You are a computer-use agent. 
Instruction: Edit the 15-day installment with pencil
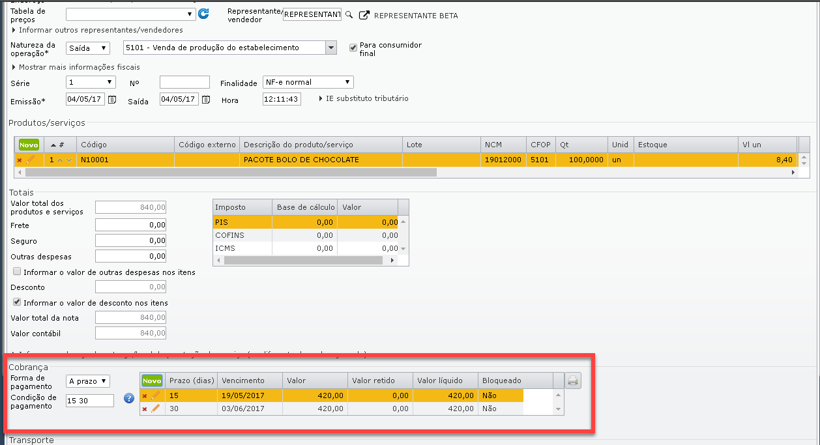click(x=155, y=395)
